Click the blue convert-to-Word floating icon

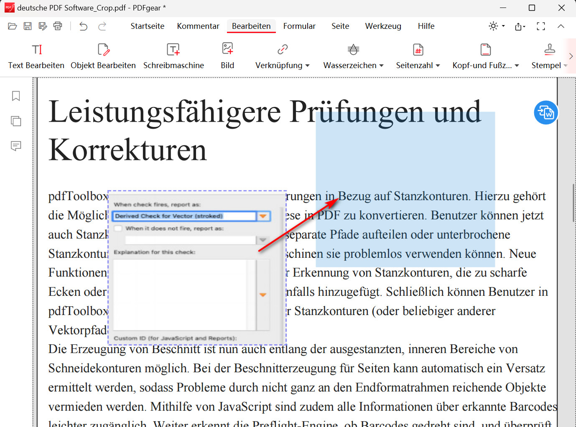point(546,112)
